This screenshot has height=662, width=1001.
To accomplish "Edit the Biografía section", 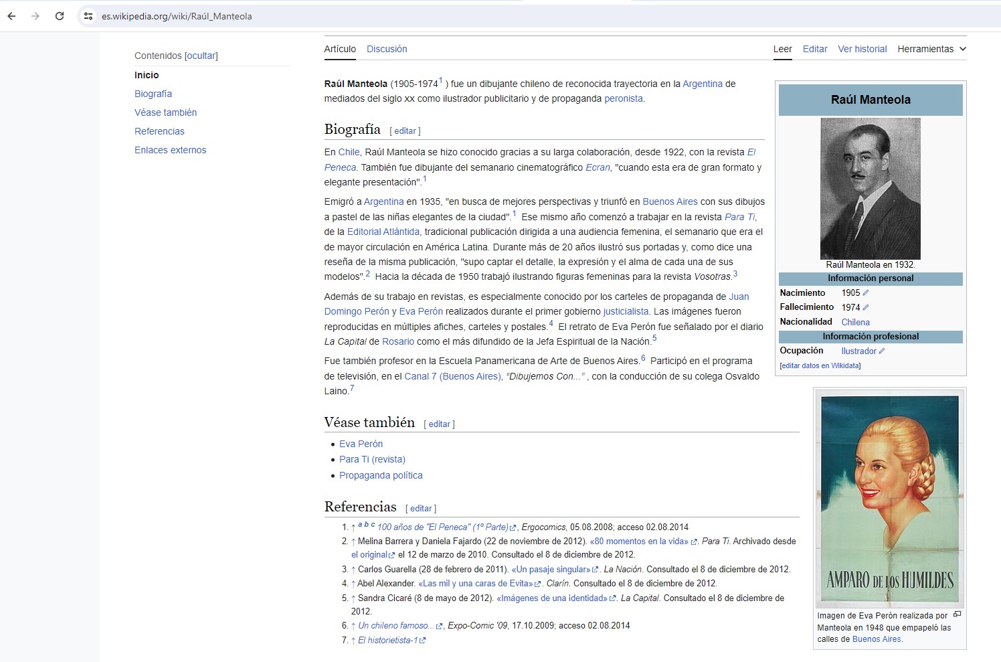I will [x=405, y=131].
